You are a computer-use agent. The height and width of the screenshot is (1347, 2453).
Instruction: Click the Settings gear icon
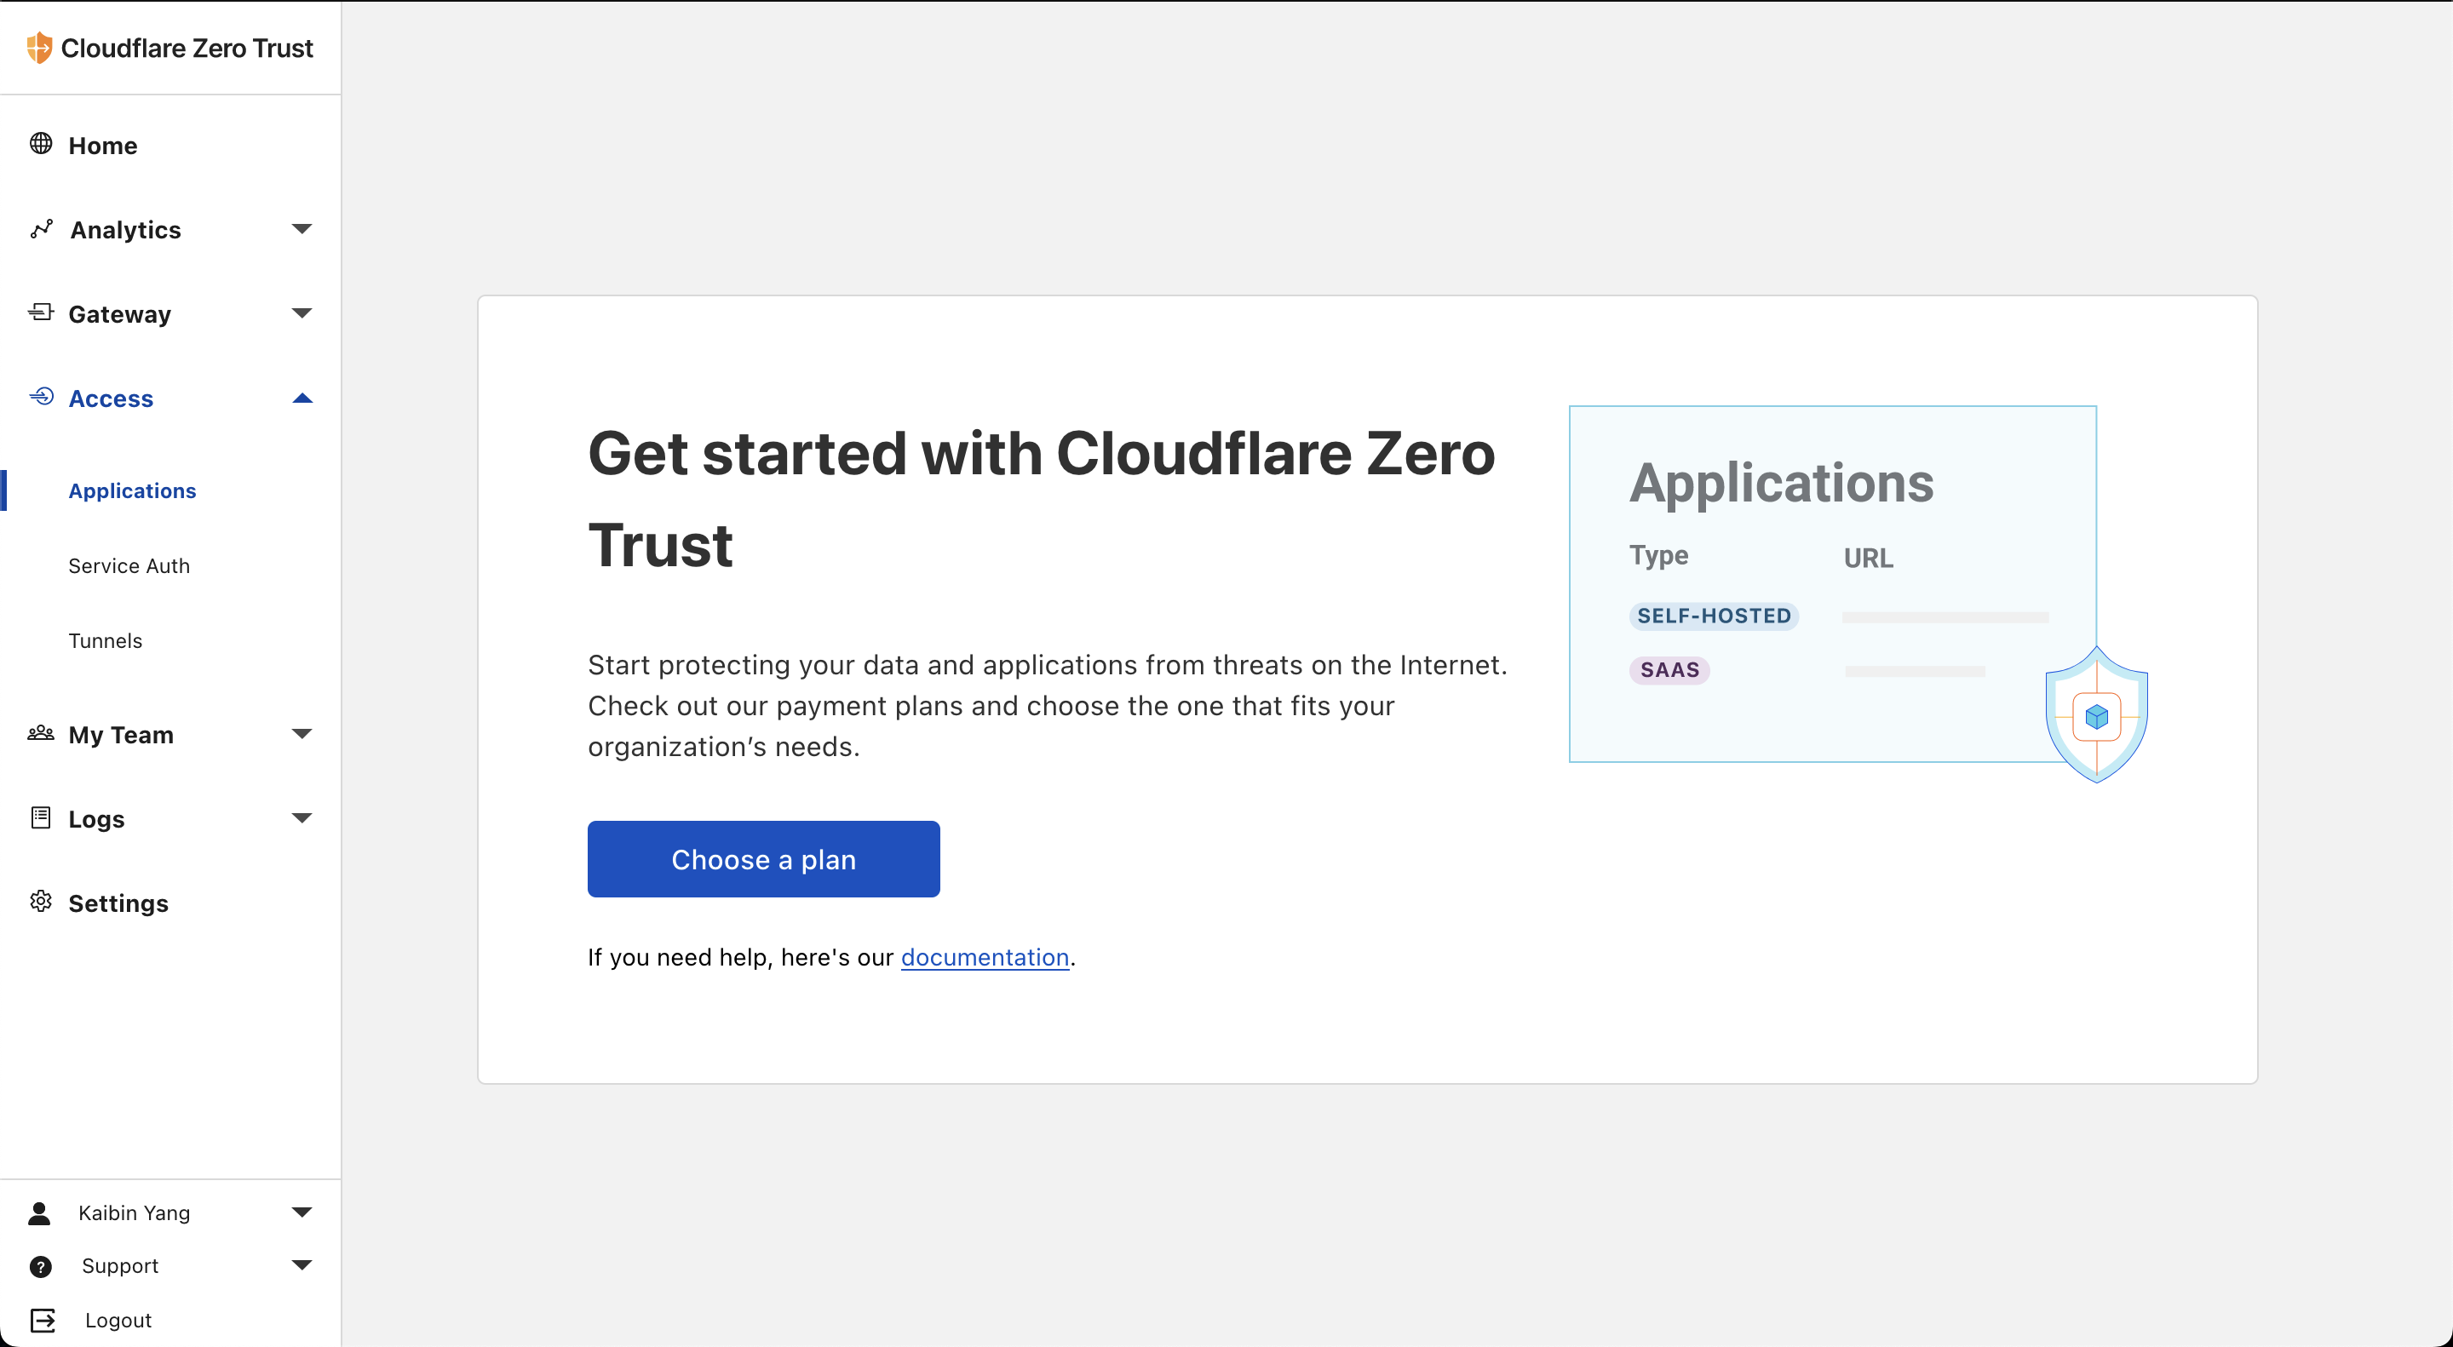pos(41,902)
